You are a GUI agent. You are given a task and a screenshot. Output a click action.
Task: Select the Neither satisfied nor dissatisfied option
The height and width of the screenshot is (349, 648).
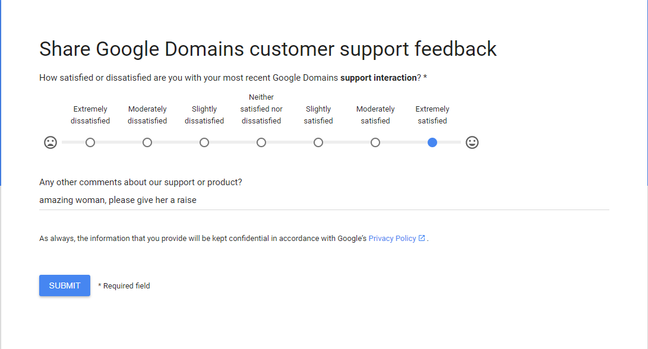click(261, 142)
